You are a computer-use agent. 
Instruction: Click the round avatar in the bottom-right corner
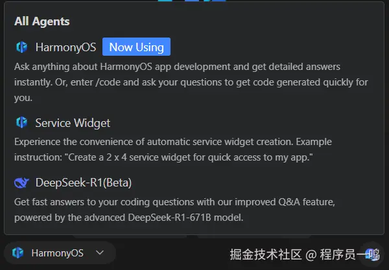(371, 253)
